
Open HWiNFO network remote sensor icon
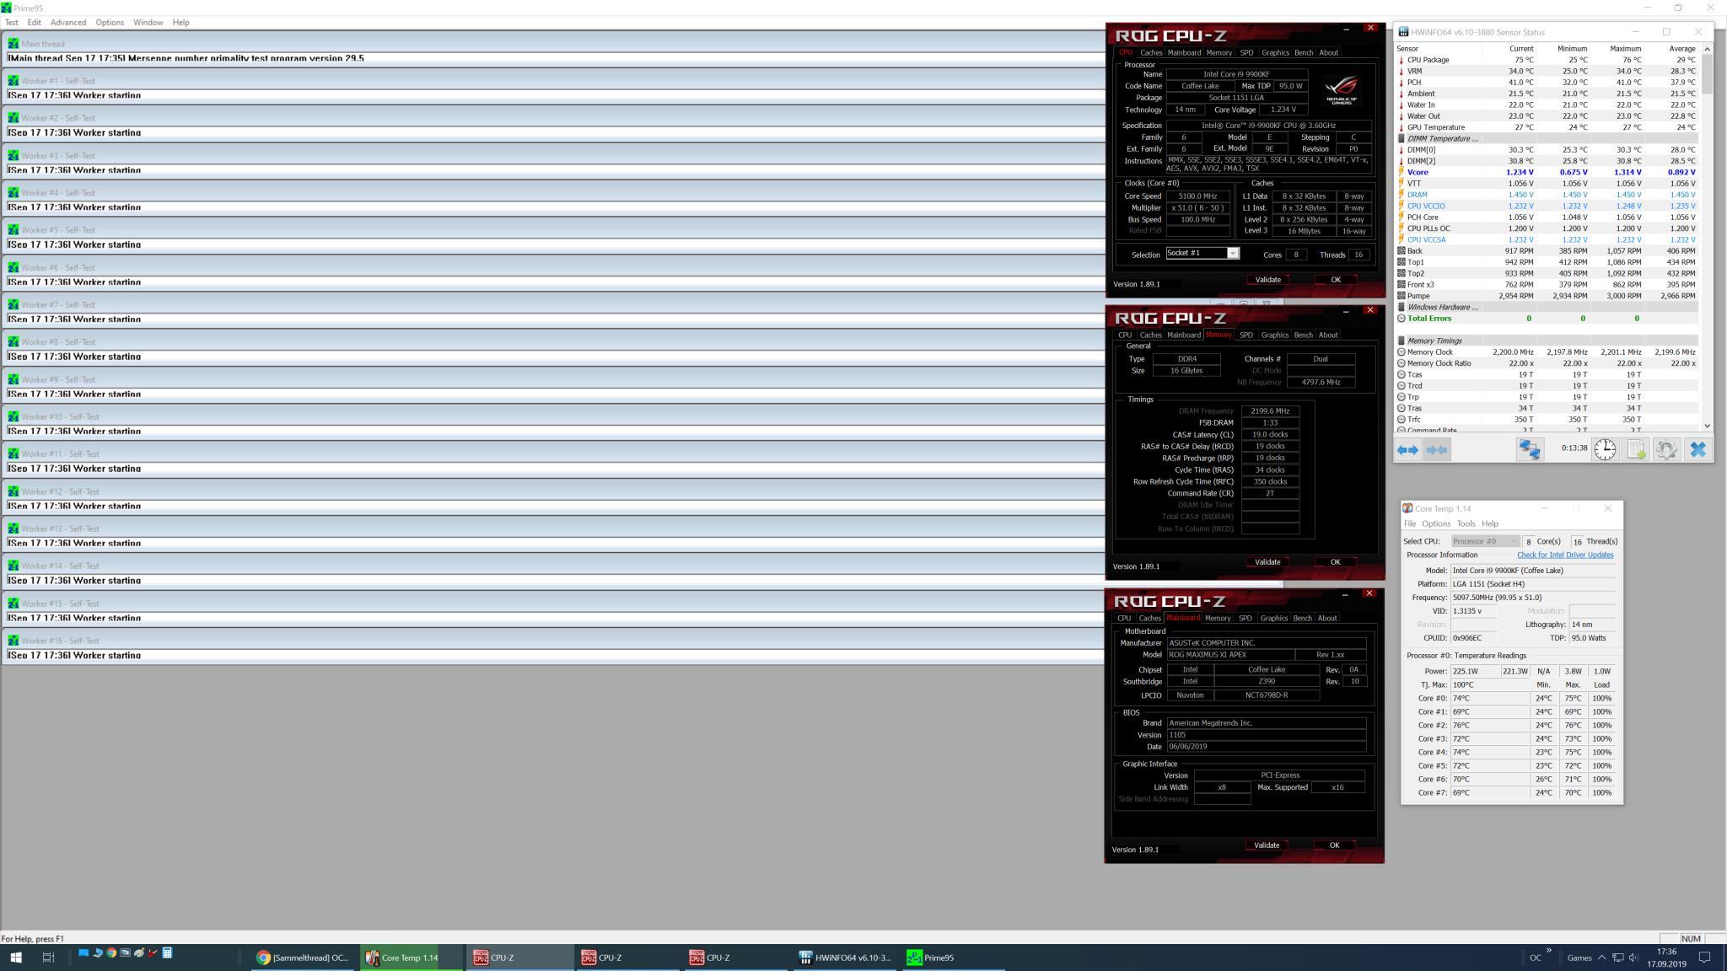point(1529,449)
